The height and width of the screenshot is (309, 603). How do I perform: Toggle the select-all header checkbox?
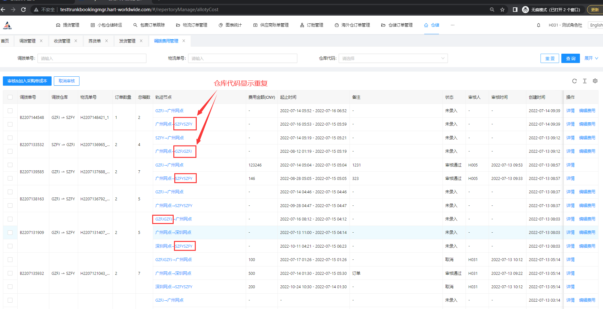point(10,97)
